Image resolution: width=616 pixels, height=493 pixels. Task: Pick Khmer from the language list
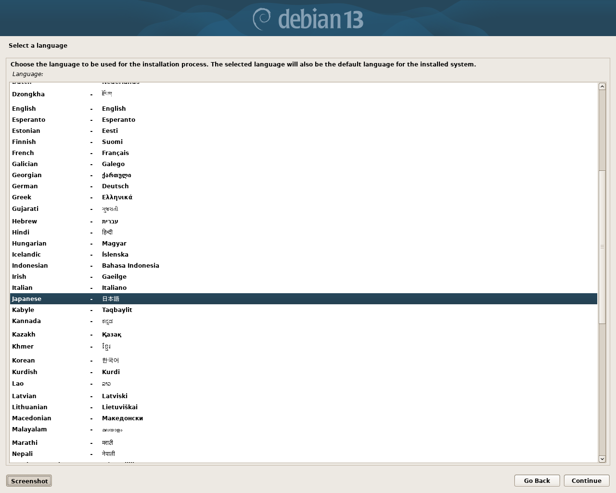click(304, 347)
